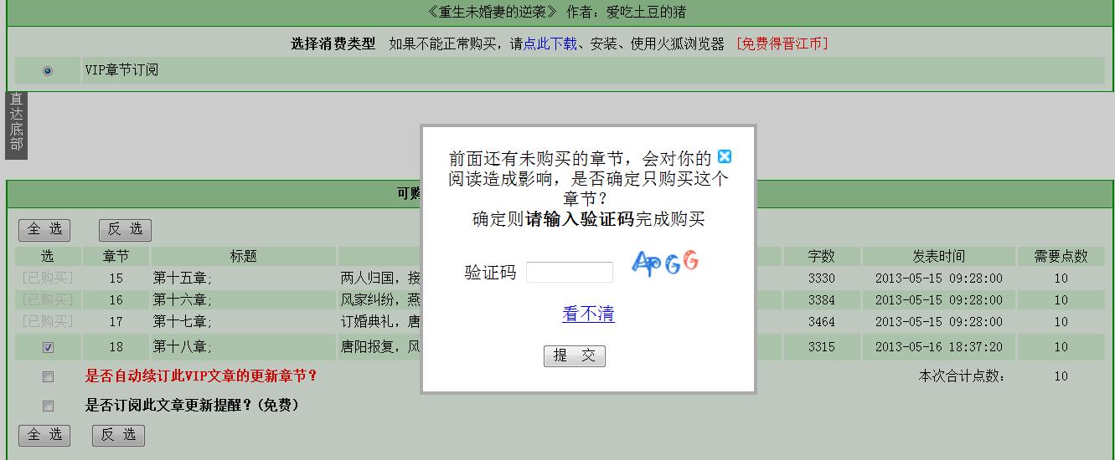The width and height of the screenshot is (1115, 460).
Task: Close the purchase confirmation dialog
Action: [x=725, y=156]
